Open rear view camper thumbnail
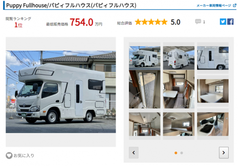Image resolution: width=238 pixels, height=166 pixels. (178, 58)
